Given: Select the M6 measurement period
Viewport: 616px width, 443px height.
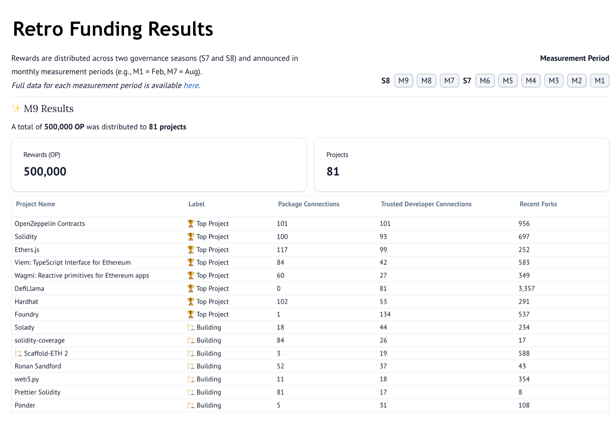Looking at the screenshot, I should tap(485, 81).
